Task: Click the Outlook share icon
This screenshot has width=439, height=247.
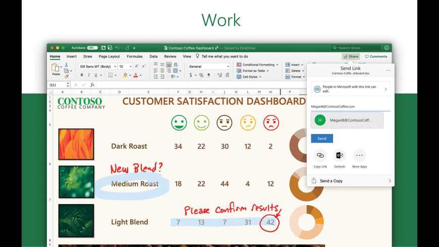Action: (340, 155)
